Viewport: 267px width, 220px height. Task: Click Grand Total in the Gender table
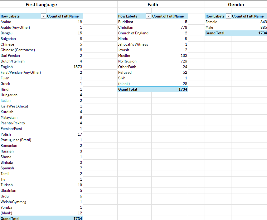pos(215,33)
